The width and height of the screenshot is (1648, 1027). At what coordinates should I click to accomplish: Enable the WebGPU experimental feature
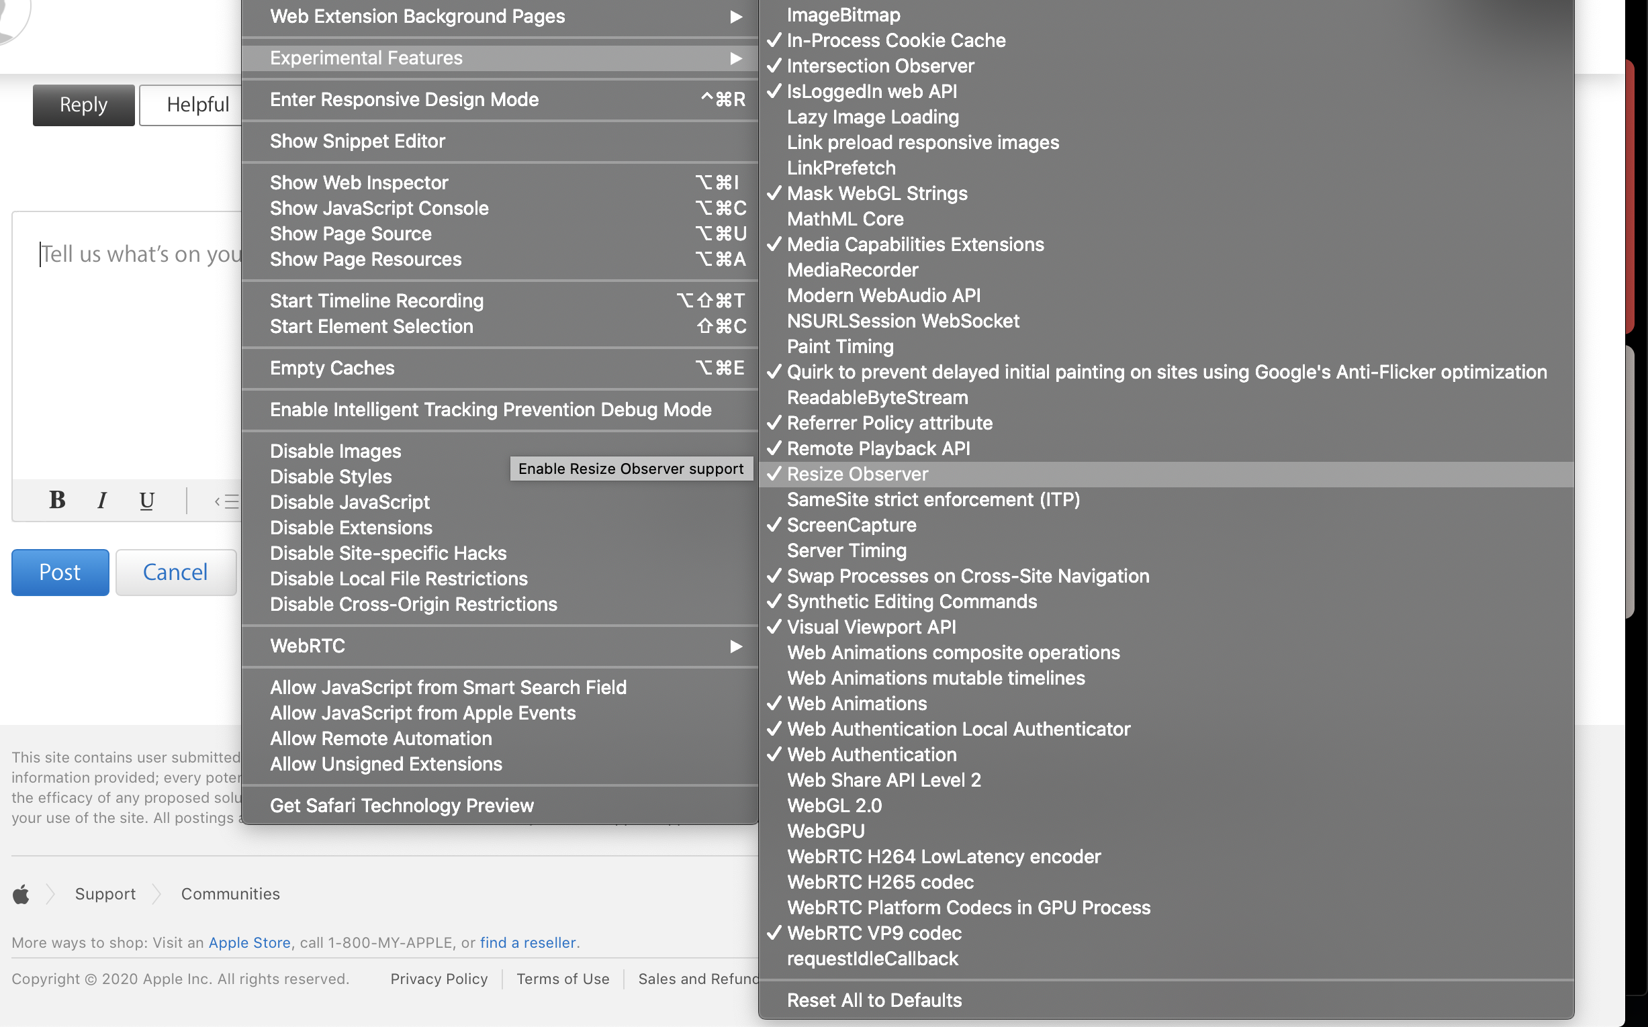pos(826,832)
